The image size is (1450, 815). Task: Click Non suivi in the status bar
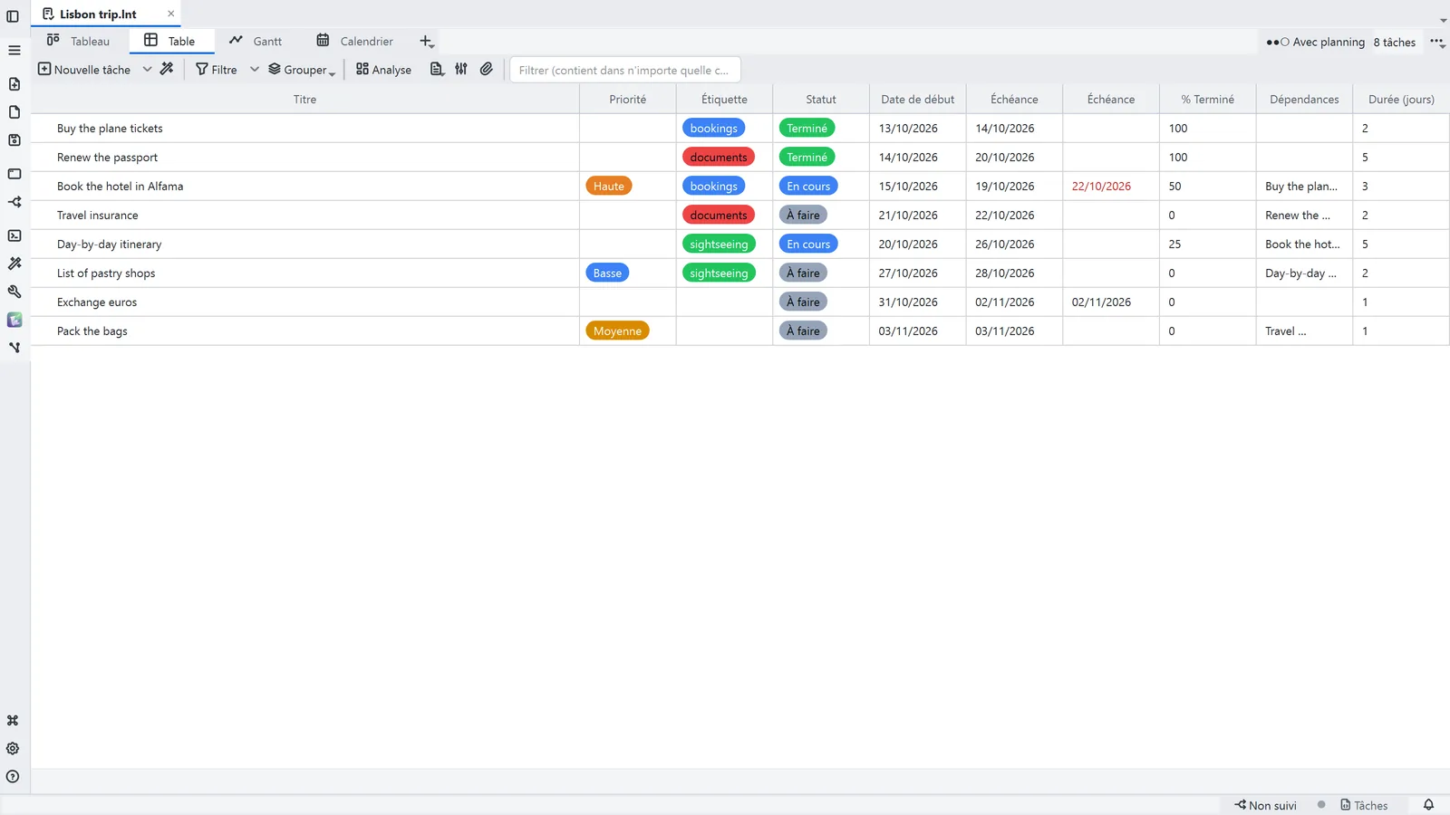click(1265, 805)
